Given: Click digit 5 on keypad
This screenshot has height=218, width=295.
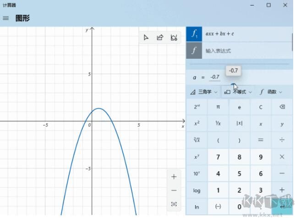Looking at the screenshot, I should click(239, 173).
